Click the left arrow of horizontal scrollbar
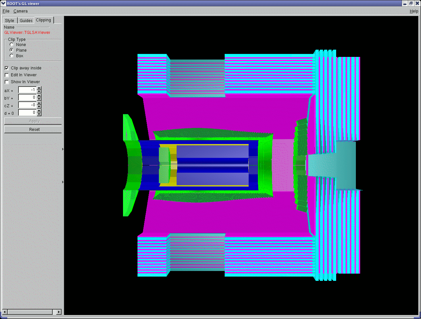 tap(5, 312)
